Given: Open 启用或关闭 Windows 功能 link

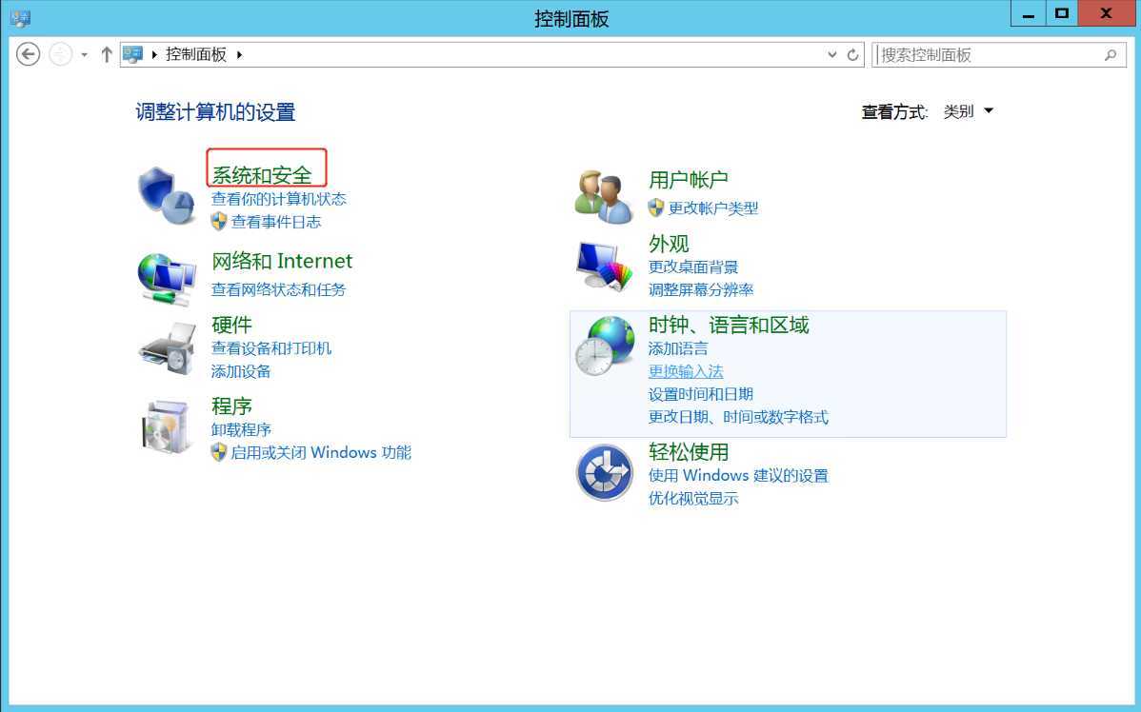Looking at the screenshot, I should click(322, 453).
